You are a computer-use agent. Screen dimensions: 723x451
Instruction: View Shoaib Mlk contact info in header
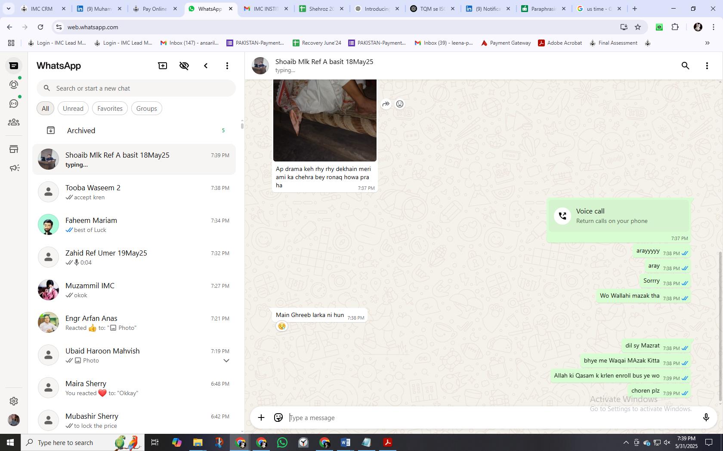point(324,66)
